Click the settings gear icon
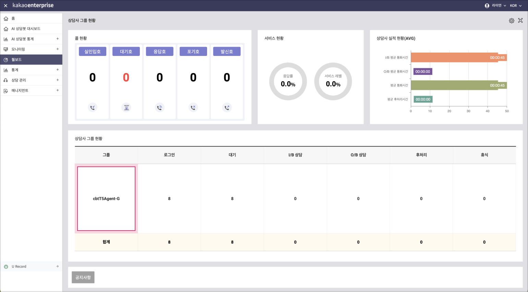Screen dimensions: 528x292 (x=512, y=21)
